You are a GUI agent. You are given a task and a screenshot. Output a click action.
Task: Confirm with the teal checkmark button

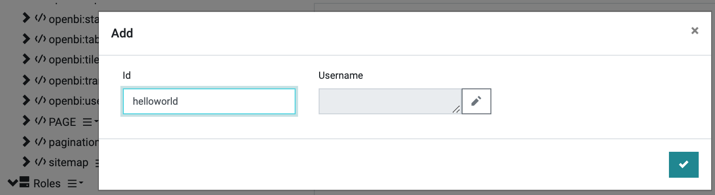click(683, 165)
